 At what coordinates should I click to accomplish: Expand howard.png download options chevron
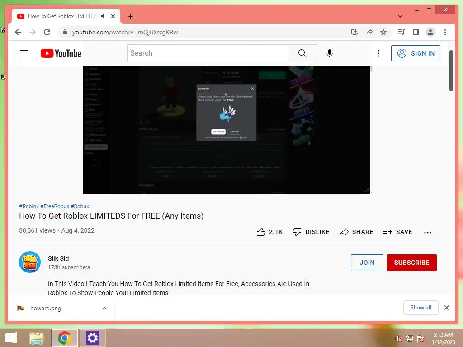point(104,308)
